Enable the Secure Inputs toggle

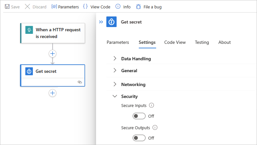(x=139, y=116)
